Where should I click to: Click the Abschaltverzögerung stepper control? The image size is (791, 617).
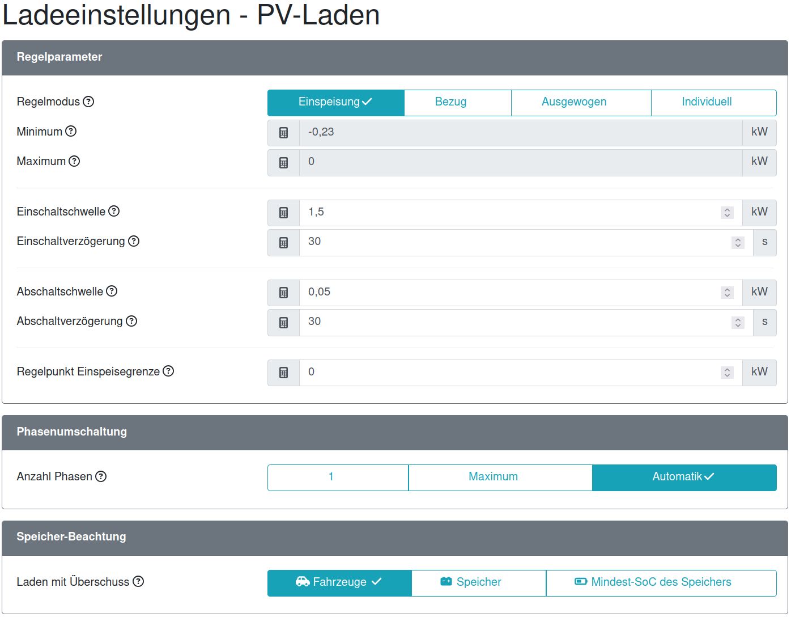(737, 322)
